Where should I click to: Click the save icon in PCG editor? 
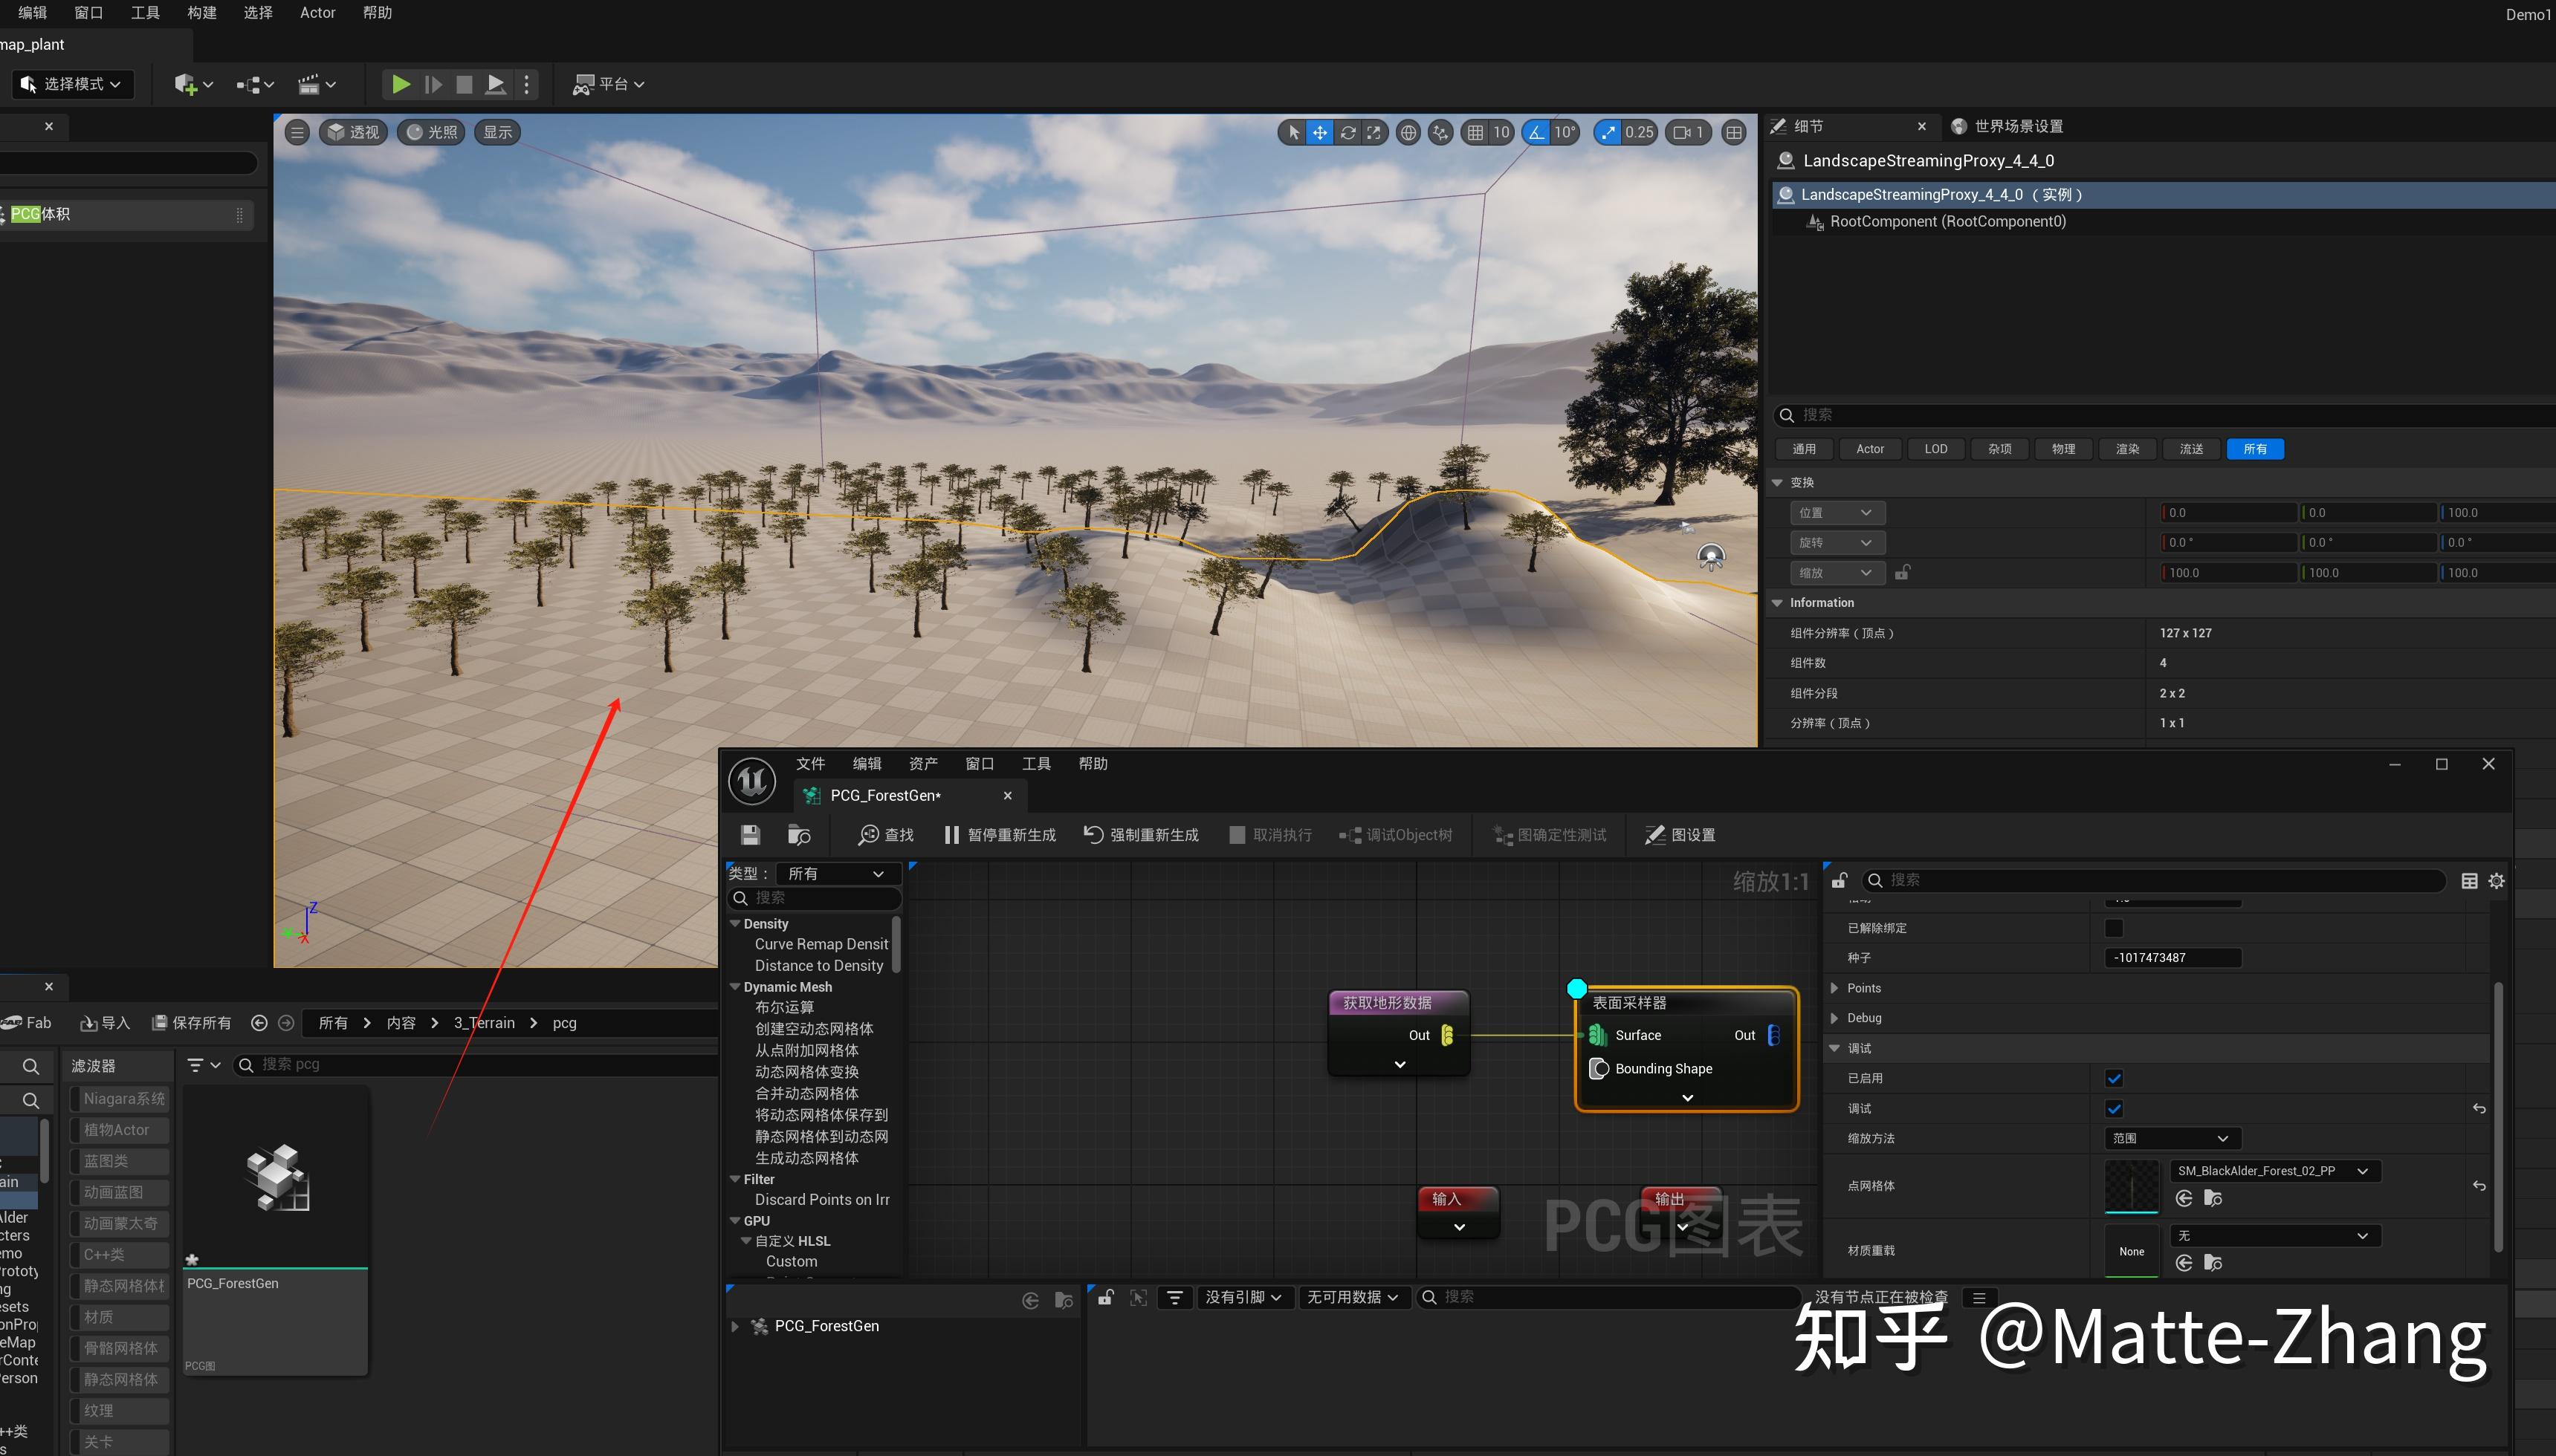[750, 835]
